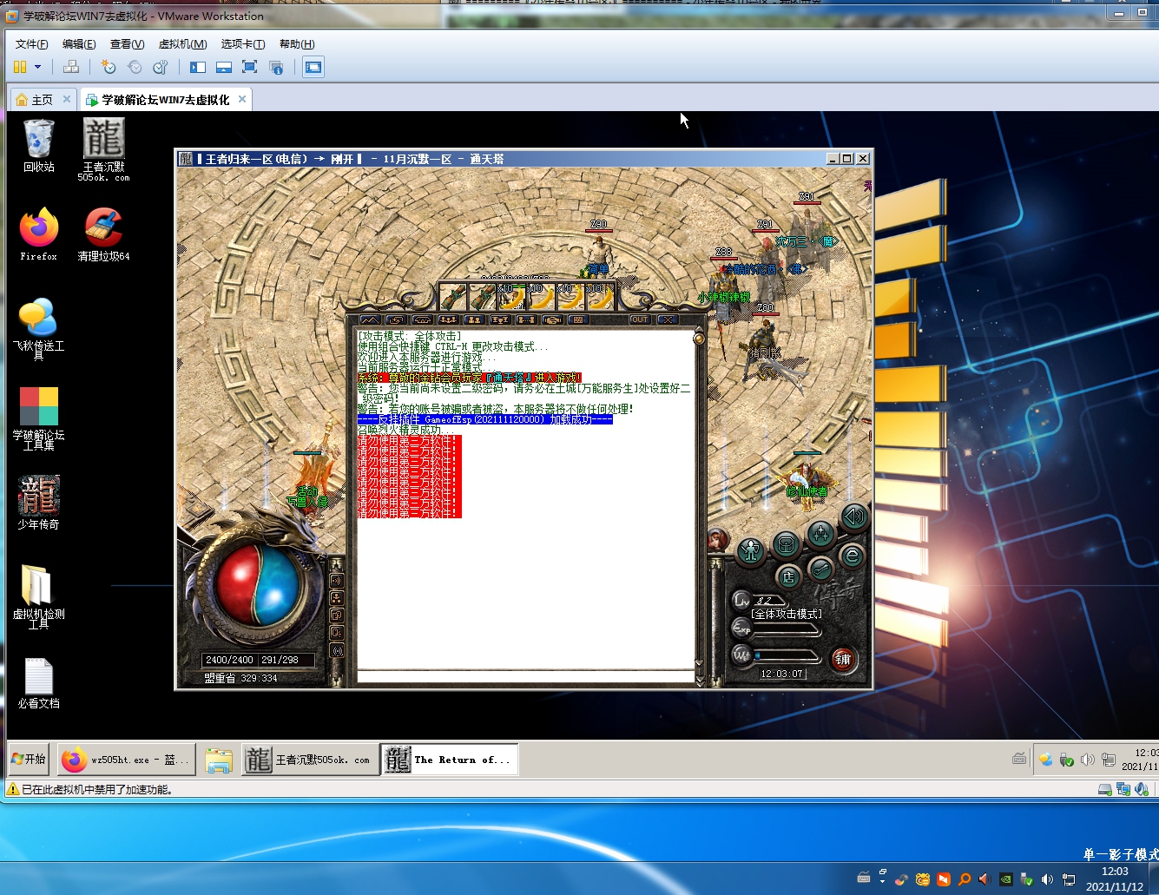Image resolution: width=1159 pixels, height=895 pixels.
Task: Open the 编辑(E) menu
Action: pos(79,44)
